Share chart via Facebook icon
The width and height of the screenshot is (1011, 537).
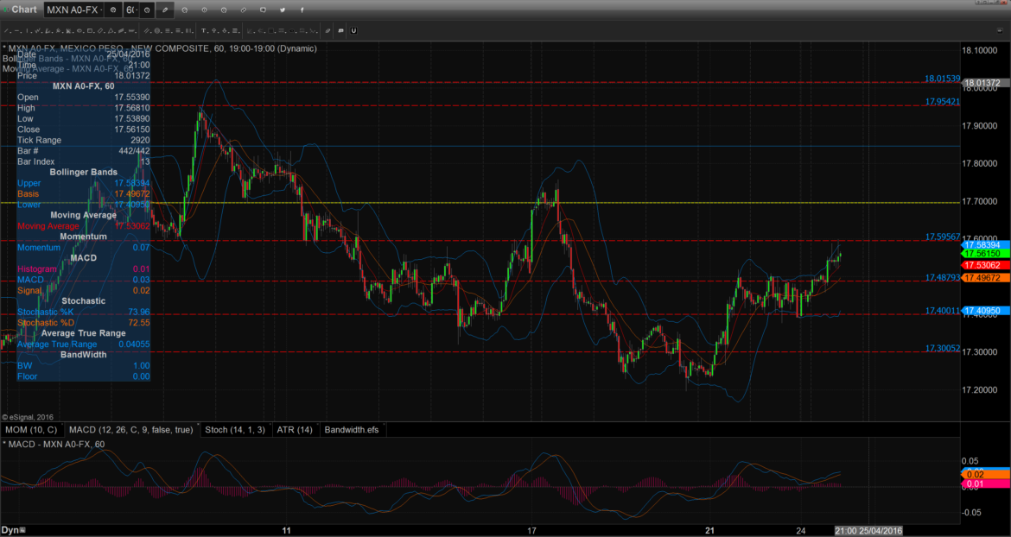click(x=302, y=9)
